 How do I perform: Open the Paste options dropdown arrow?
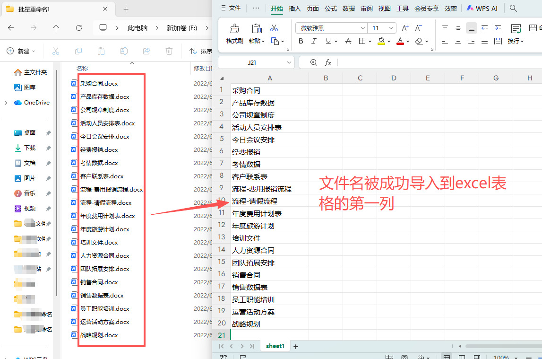pos(263,42)
